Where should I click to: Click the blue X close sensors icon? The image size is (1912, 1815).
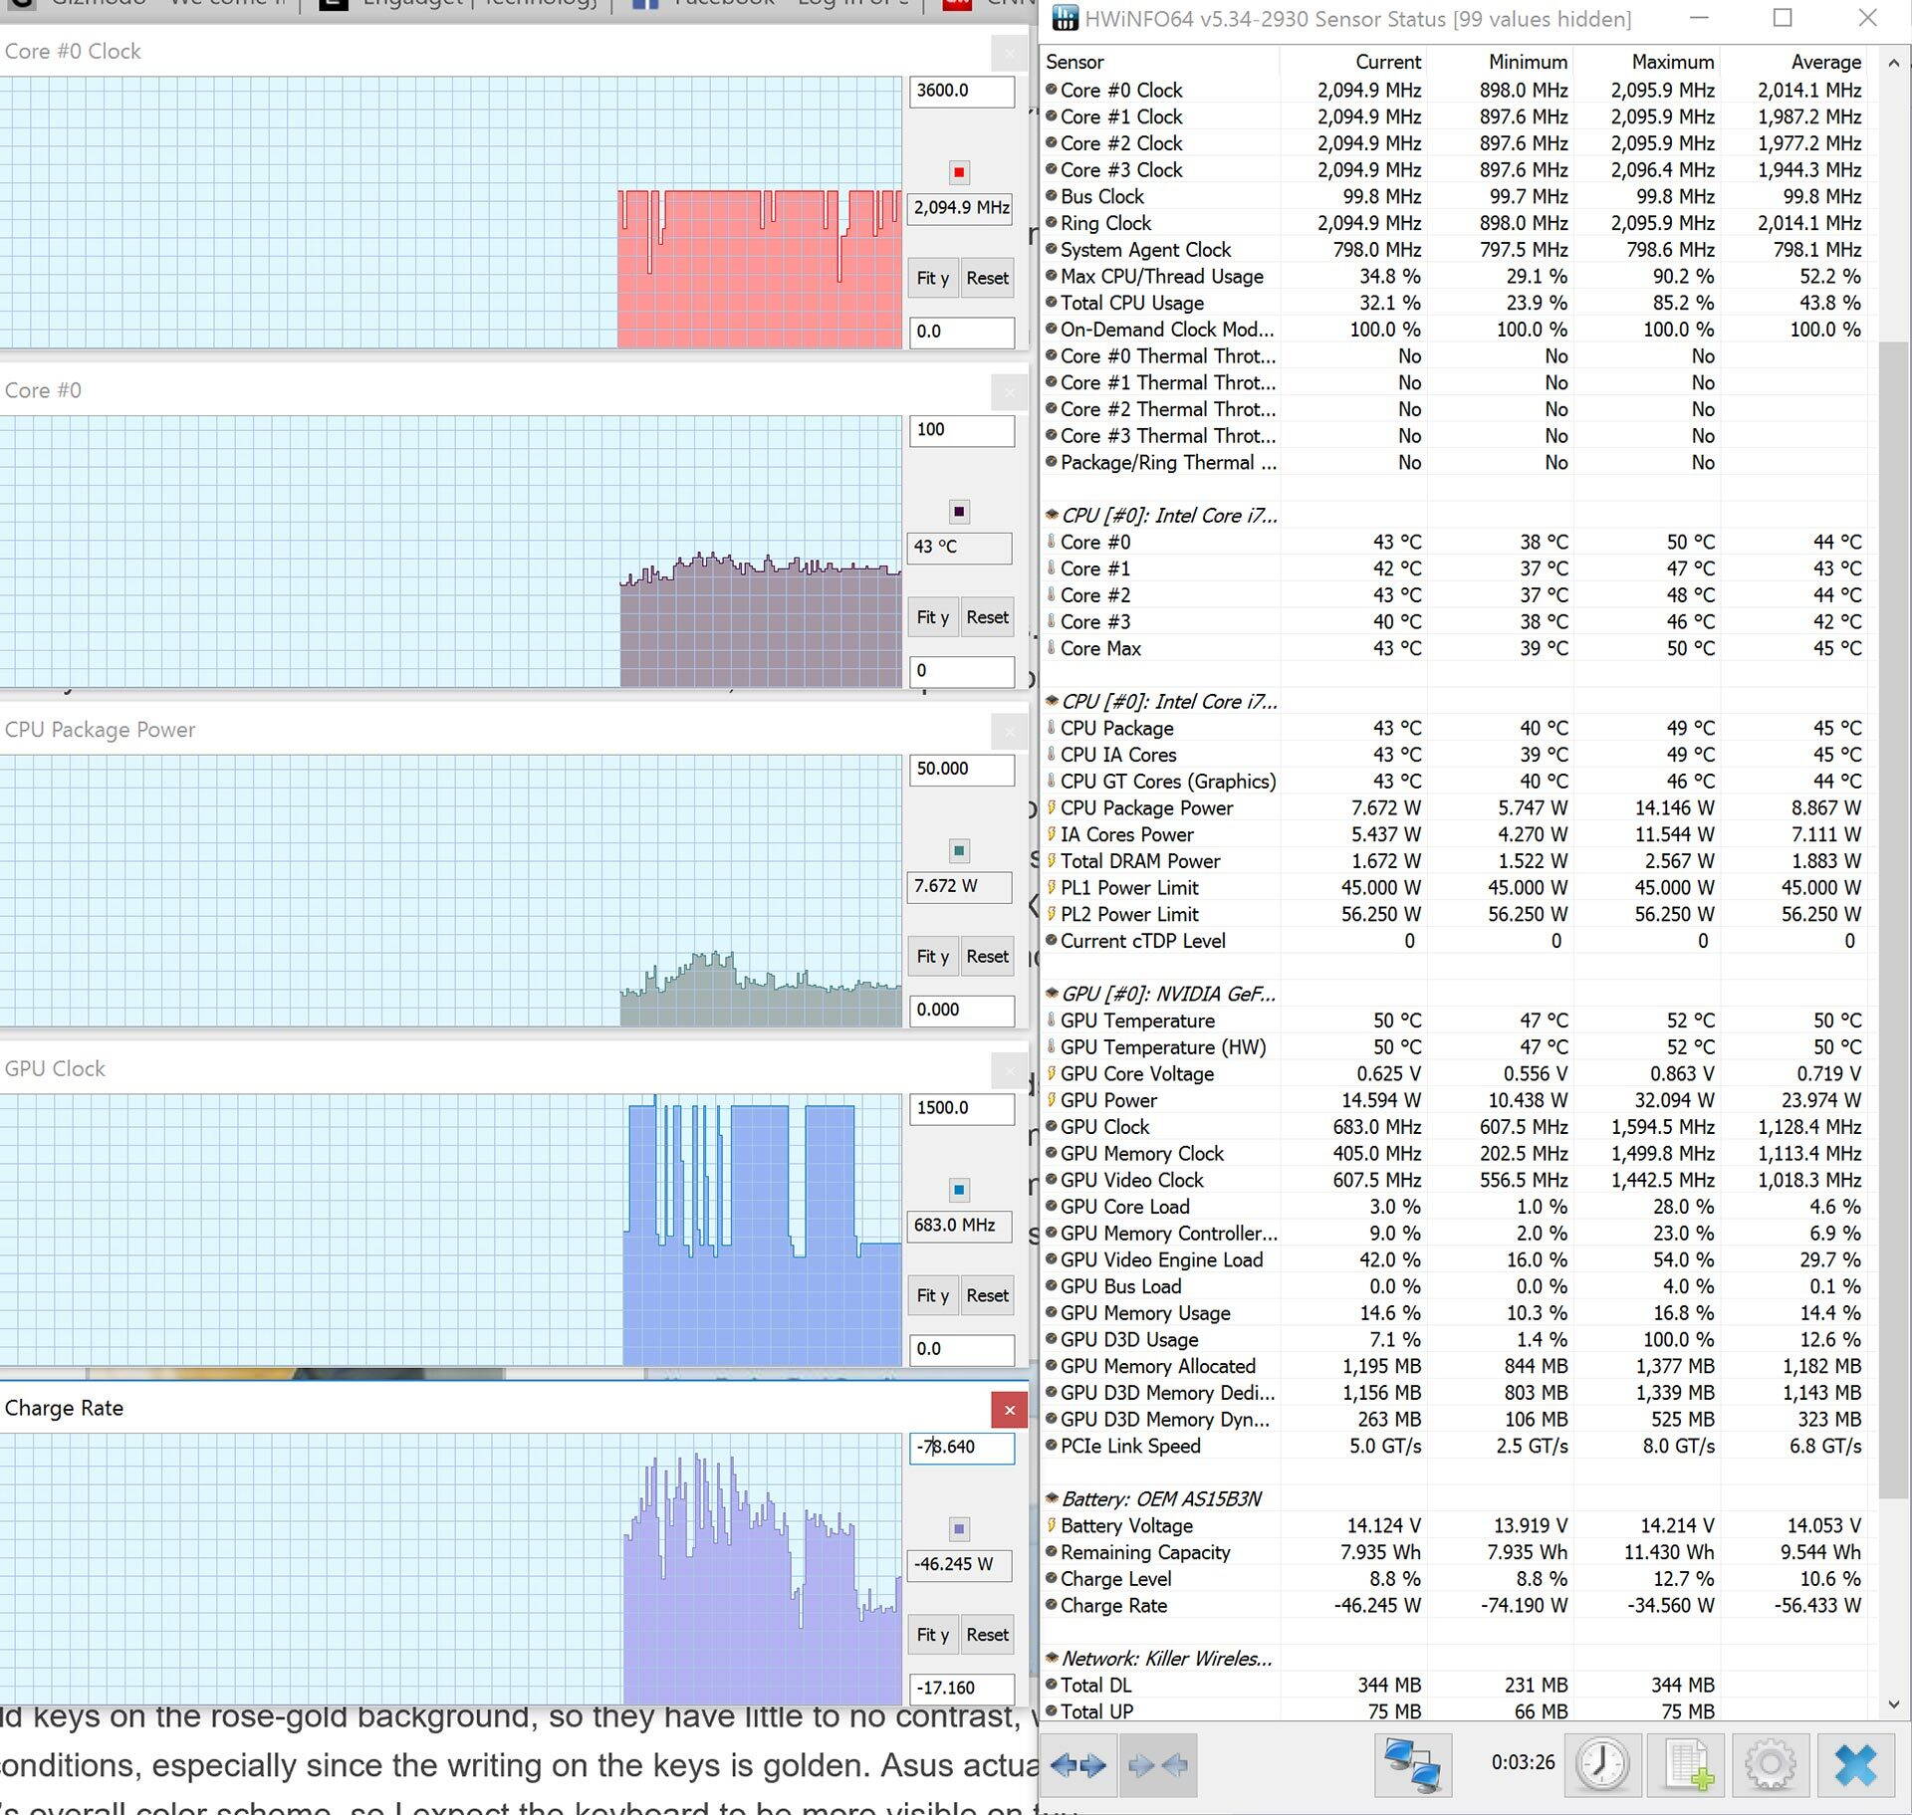click(x=1855, y=1765)
